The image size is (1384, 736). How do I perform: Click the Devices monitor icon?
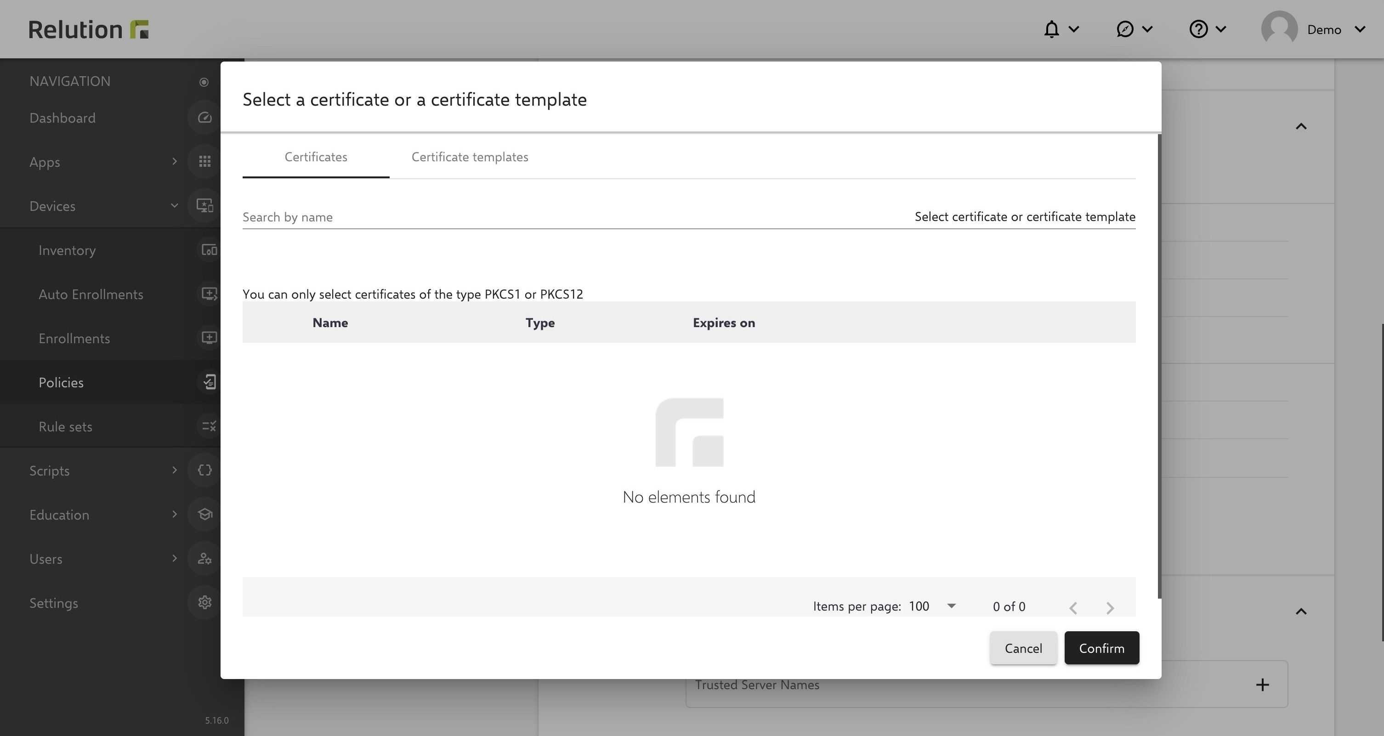point(204,205)
